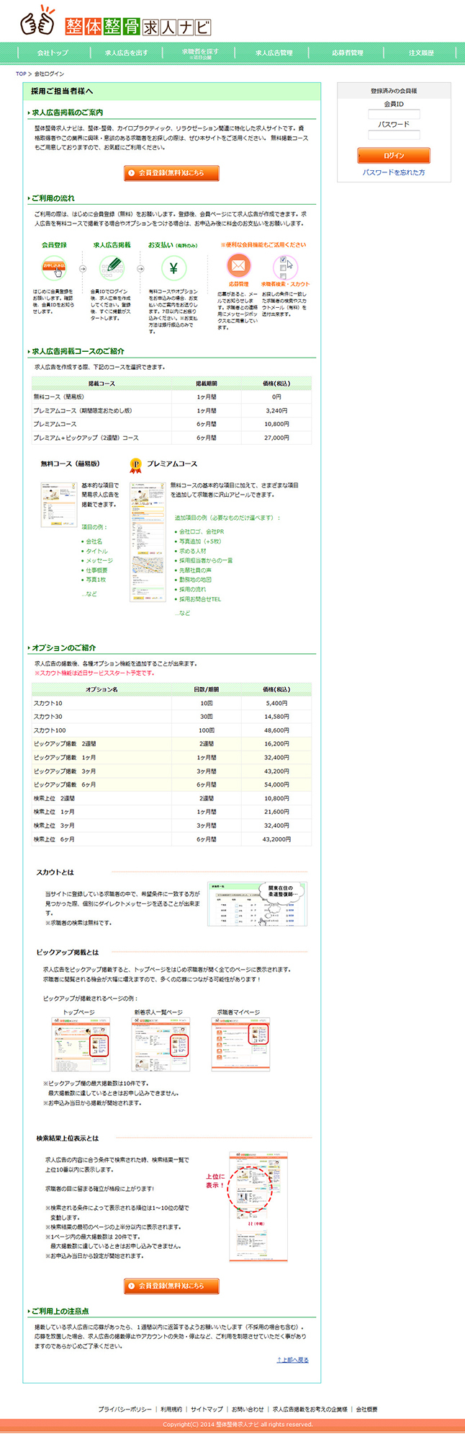Open the 利用規約 footer link

[x=171, y=1409]
